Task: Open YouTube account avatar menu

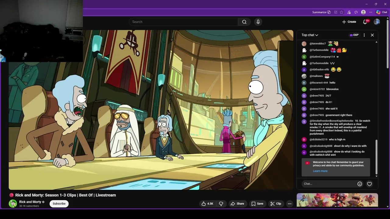Action: point(377,22)
